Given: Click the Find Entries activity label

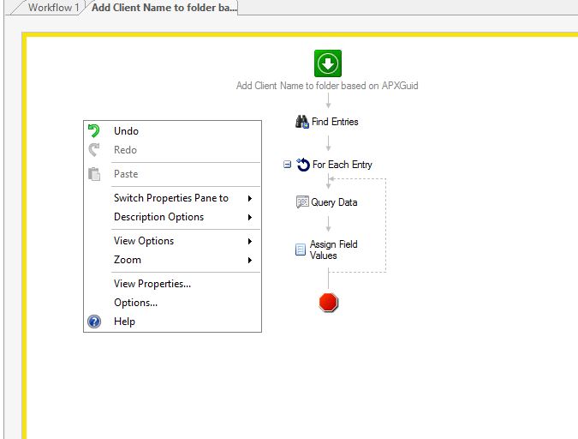Looking at the screenshot, I should point(335,122).
